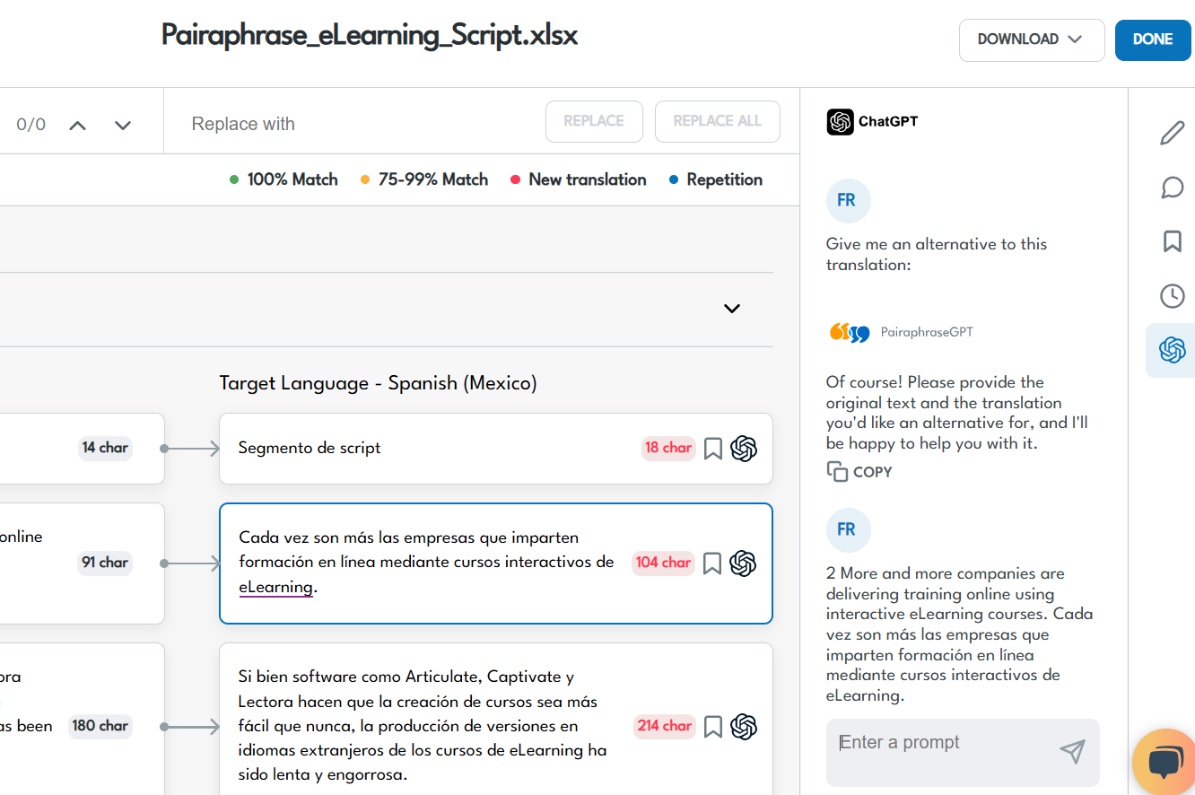Open ChatGPT for the Segmento de script segment
This screenshot has width=1195, height=795.
744,448
